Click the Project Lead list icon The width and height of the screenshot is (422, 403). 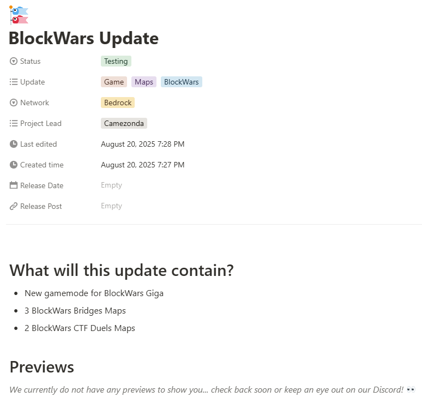[x=14, y=123]
